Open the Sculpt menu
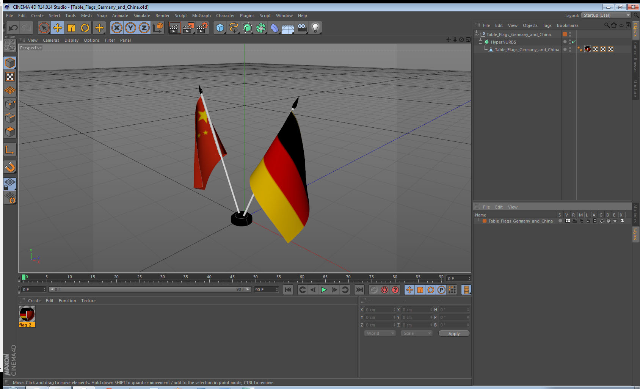The image size is (640, 389). click(x=181, y=16)
